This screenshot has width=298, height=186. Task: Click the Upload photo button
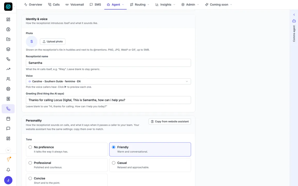[x=53, y=42]
